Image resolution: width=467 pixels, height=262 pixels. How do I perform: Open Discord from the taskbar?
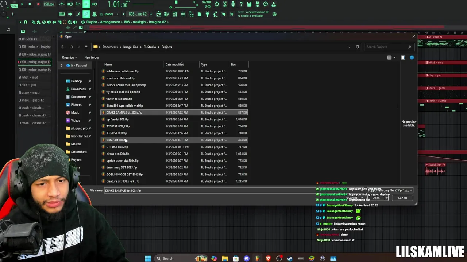(246, 258)
